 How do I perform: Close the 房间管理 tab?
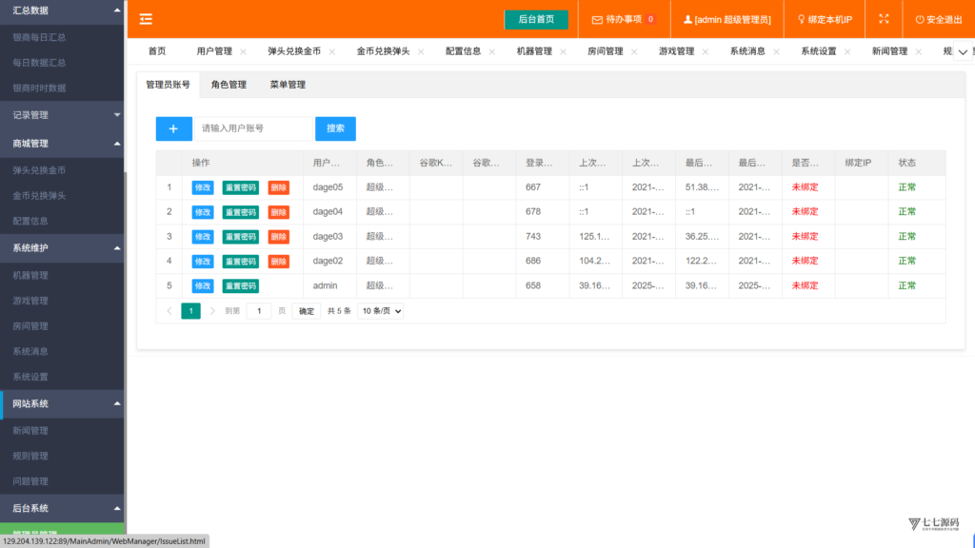pyautogui.click(x=634, y=51)
